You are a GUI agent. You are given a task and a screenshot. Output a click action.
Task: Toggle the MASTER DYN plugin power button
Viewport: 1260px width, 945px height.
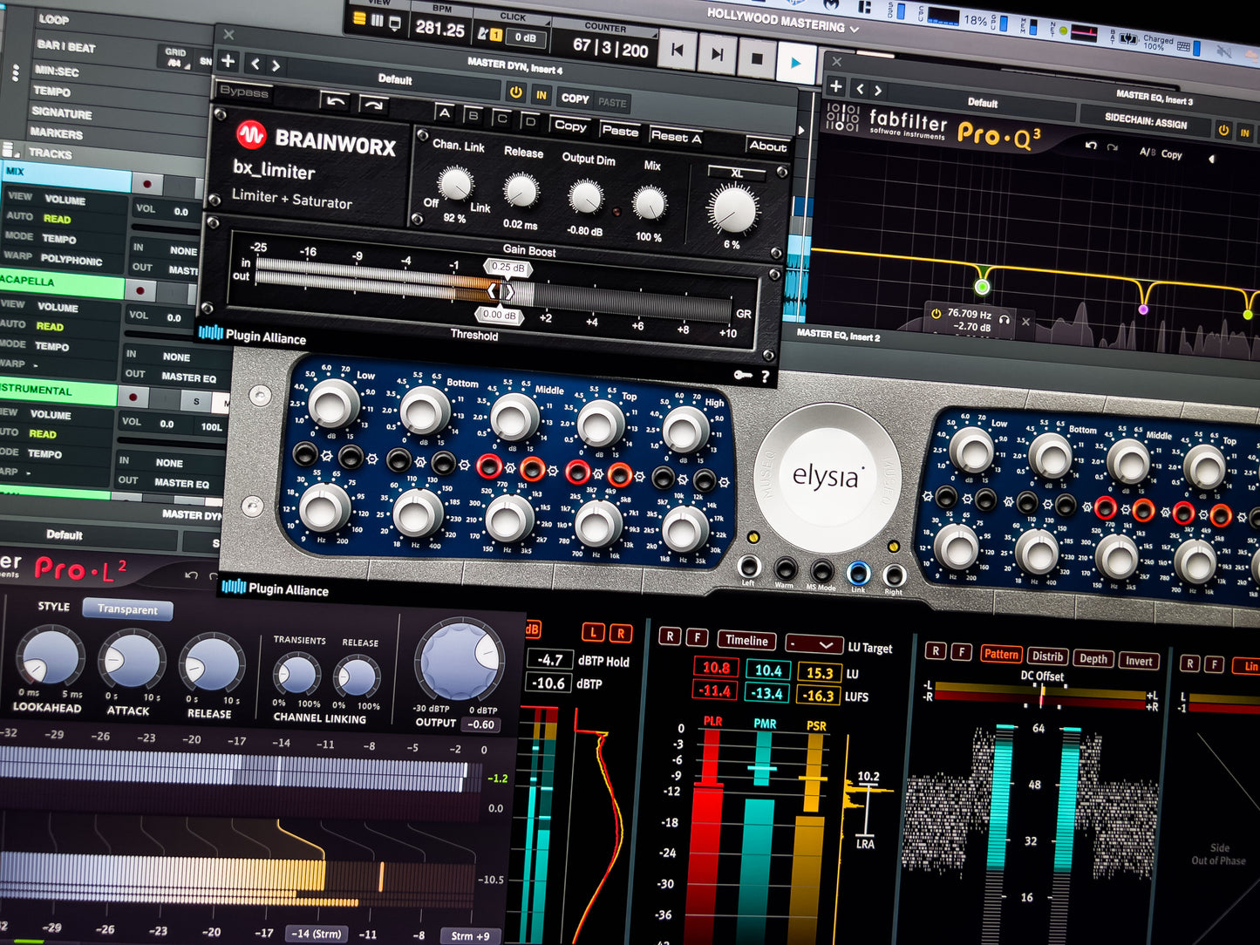click(x=515, y=92)
